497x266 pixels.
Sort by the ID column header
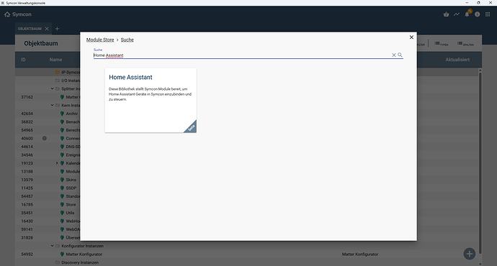click(23, 60)
